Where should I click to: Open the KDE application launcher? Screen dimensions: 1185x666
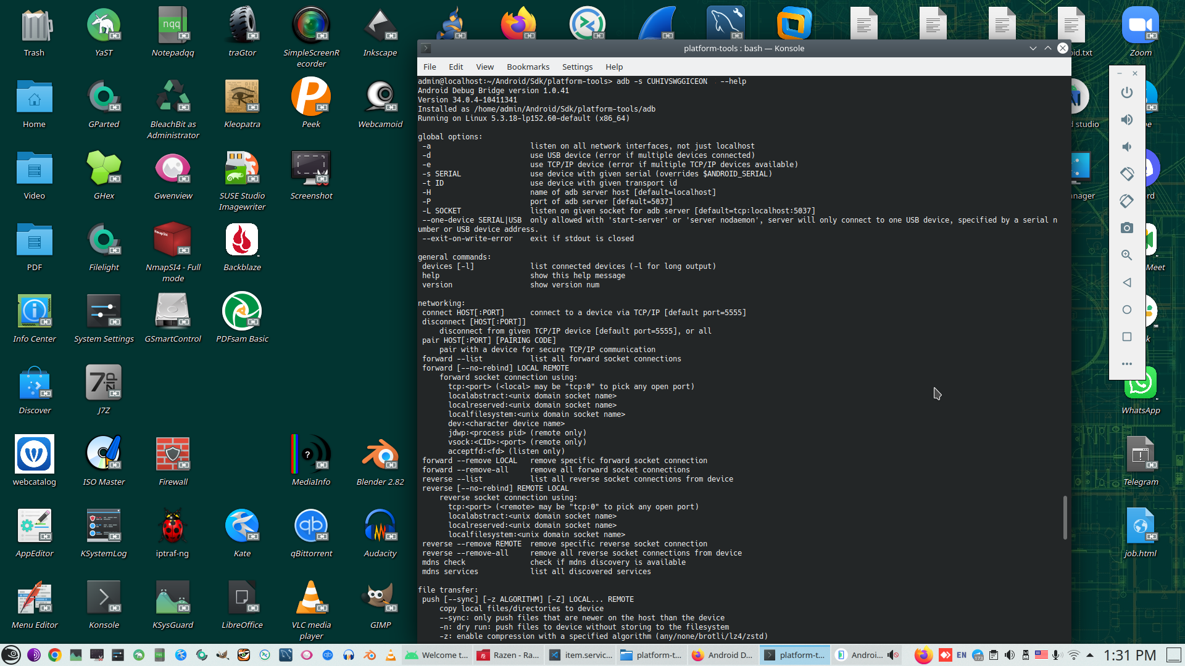[x=11, y=655]
